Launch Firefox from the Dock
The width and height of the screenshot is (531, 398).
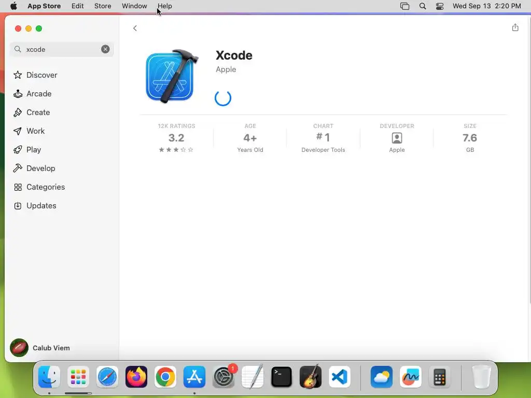(136, 377)
